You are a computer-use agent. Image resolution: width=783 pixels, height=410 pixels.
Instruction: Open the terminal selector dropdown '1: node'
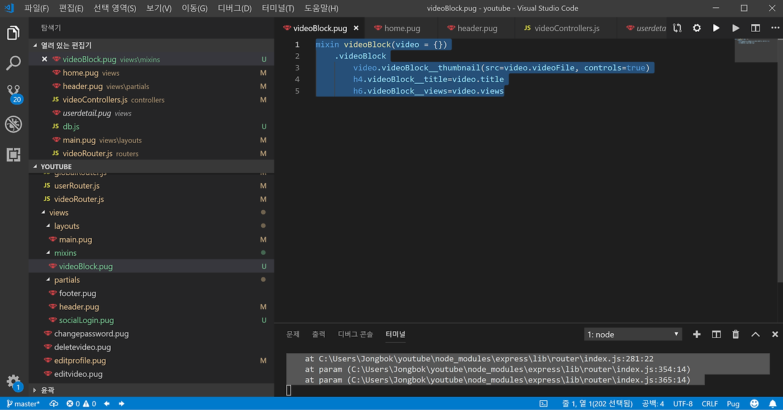tap(633, 334)
